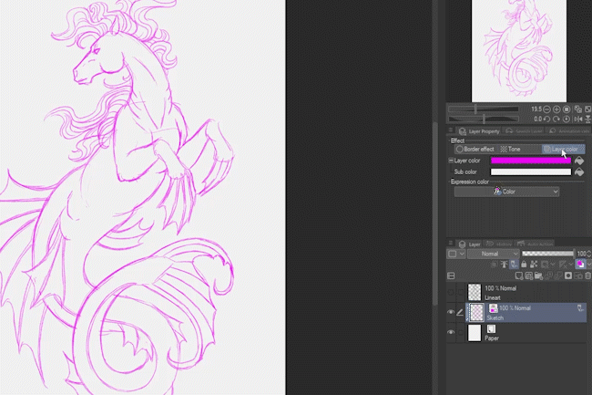
Task: Apply drawing color to Sub color
Action: tap(579, 172)
